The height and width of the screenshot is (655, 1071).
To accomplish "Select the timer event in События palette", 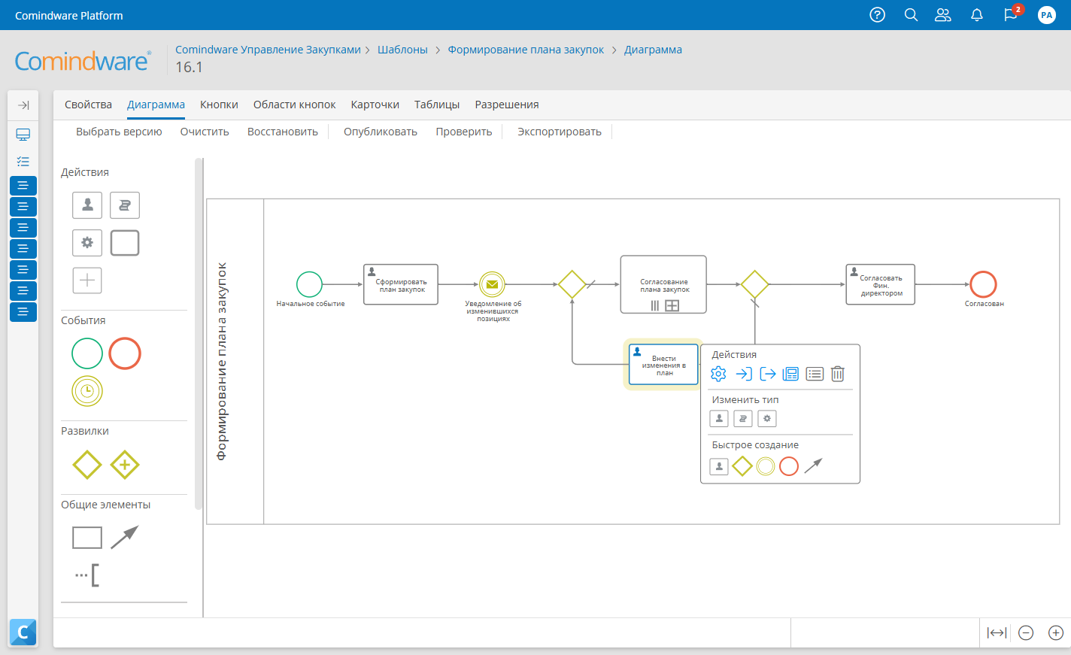I will tap(86, 391).
